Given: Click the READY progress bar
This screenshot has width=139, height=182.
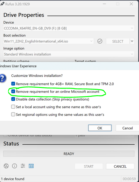Looking at the screenshot, I should (69, 154).
